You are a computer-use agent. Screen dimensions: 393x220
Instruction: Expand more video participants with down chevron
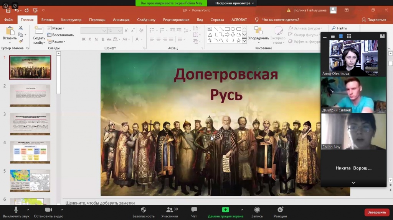(x=353, y=183)
